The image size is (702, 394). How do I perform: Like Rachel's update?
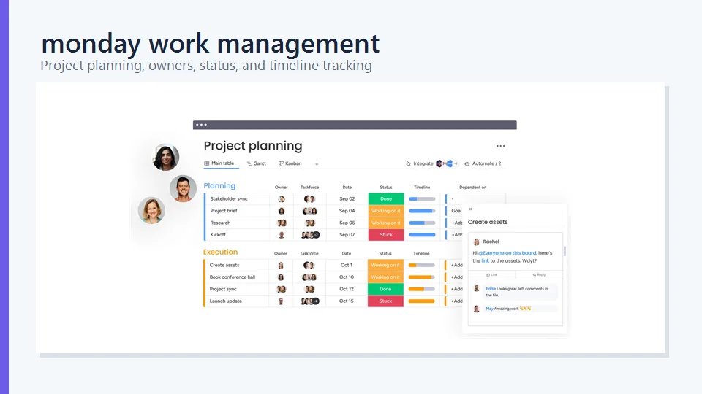tap(491, 275)
